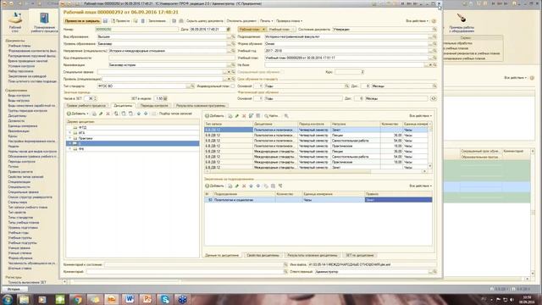Click the Провести toolbar button
Viewport: 542px width, 305px height.
tap(120, 21)
